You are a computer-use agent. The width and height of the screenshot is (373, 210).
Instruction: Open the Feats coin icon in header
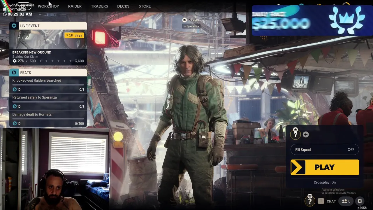14,73
